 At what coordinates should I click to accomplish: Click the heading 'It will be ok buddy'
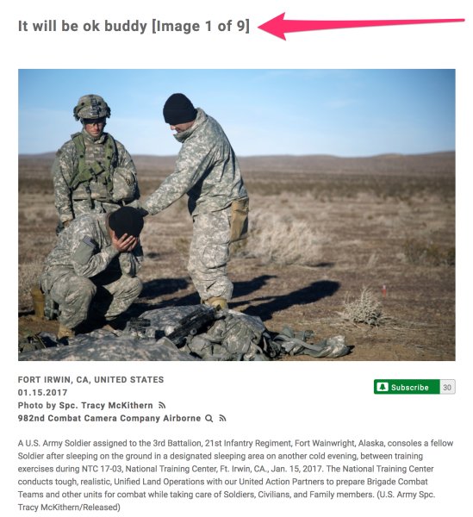click(83, 26)
